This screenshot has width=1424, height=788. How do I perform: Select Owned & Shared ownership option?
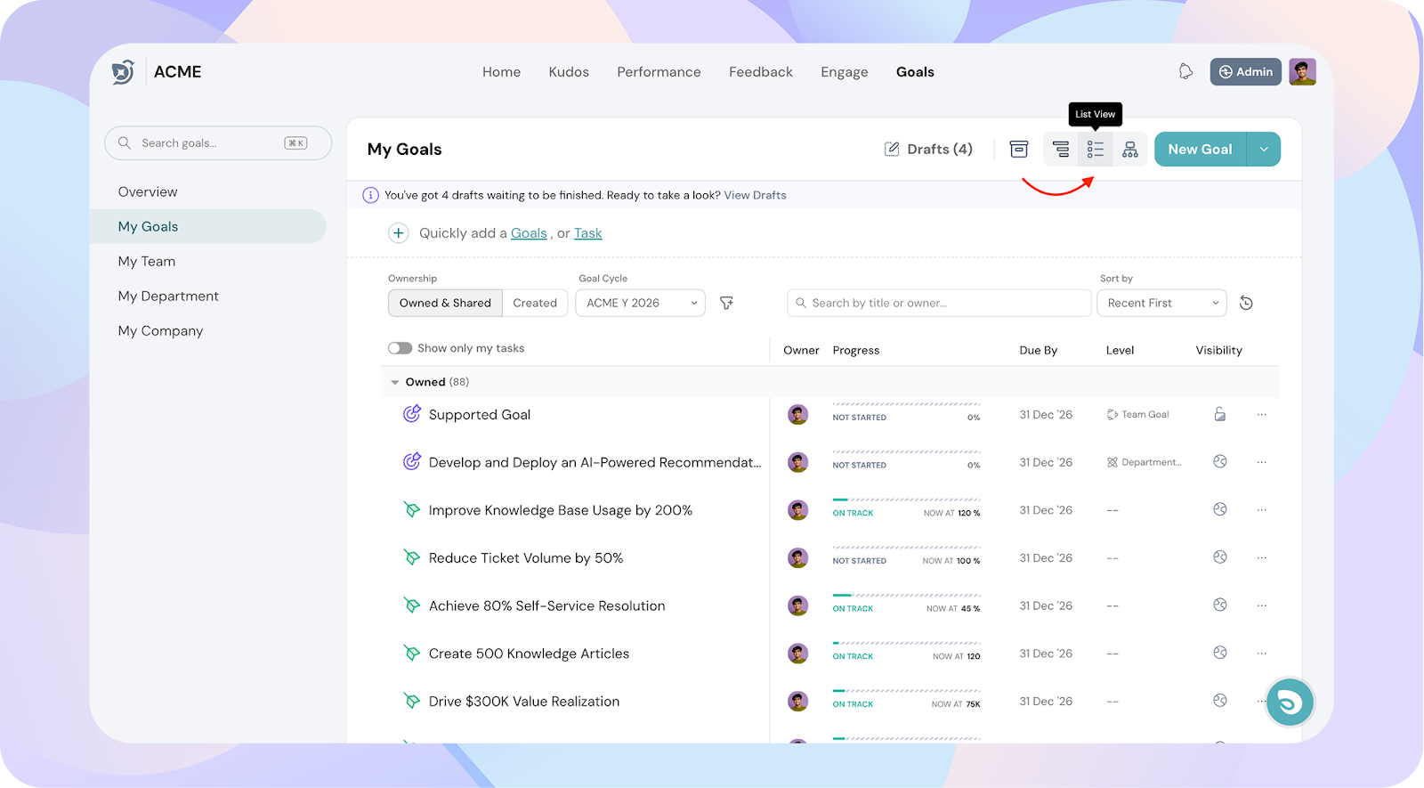point(445,303)
